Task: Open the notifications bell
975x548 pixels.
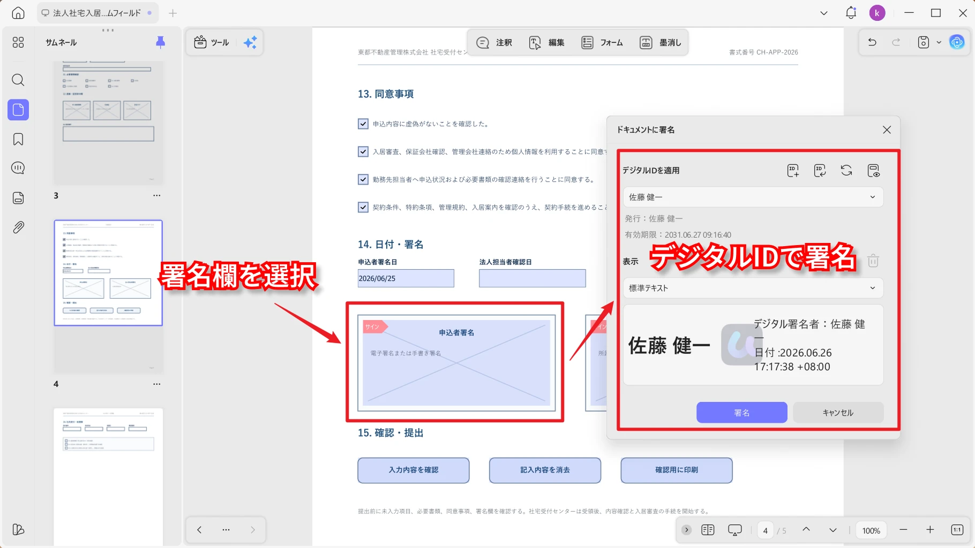Action: (x=851, y=13)
